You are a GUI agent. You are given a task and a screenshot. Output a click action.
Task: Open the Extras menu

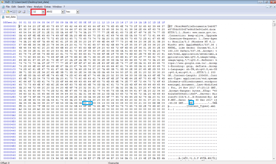tap(47, 7)
